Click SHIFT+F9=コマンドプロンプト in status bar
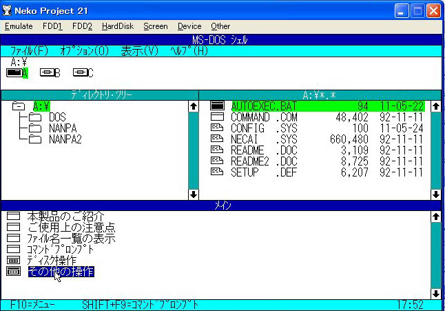Image resolution: width=445 pixels, height=311 pixels. point(141,305)
